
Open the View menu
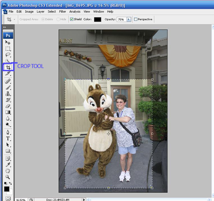click(87, 12)
